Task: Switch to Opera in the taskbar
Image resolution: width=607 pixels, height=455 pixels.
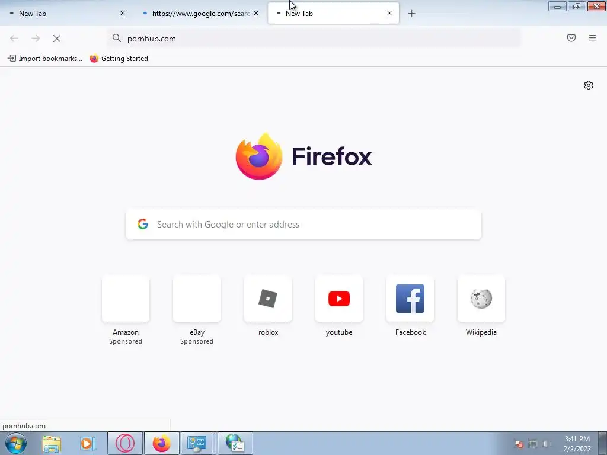Action: [125, 443]
